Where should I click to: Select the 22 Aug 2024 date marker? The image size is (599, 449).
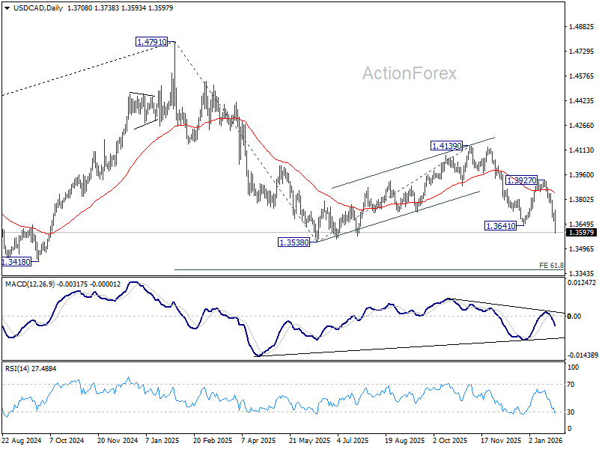tap(21, 441)
